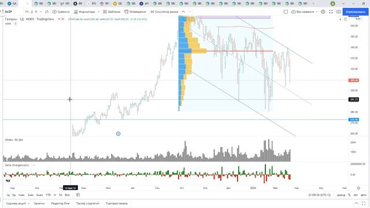
Task: Select the 3мес time range
Action: pyautogui.click(x=31, y=195)
